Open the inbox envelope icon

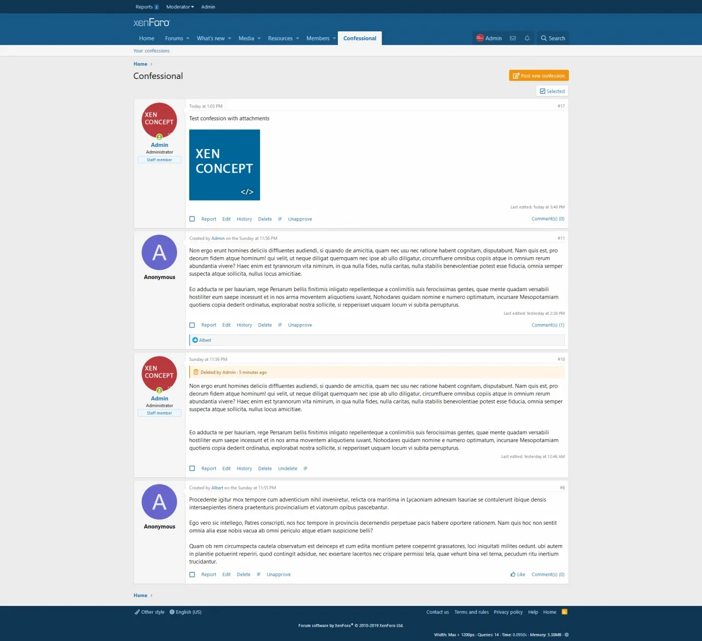pyautogui.click(x=513, y=38)
